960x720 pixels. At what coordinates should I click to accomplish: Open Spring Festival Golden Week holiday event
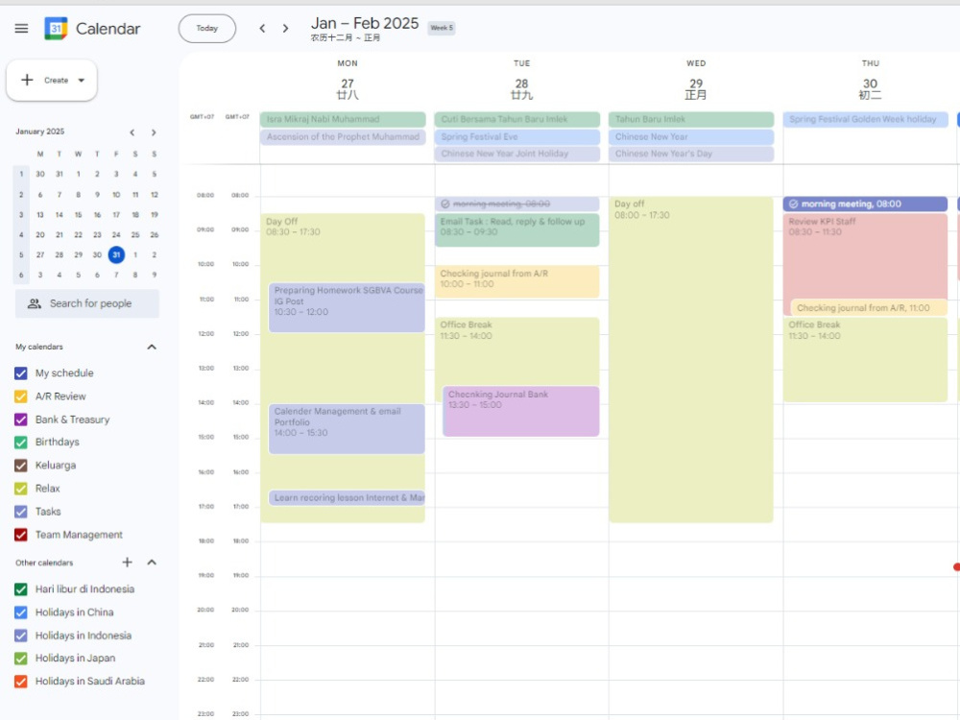tap(866, 119)
